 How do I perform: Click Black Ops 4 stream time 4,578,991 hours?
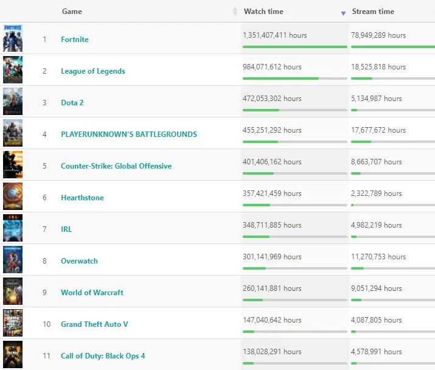pyautogui.click(x=377, y=352)
